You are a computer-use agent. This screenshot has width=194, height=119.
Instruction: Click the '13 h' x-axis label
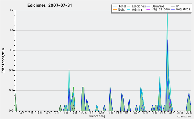110,113
